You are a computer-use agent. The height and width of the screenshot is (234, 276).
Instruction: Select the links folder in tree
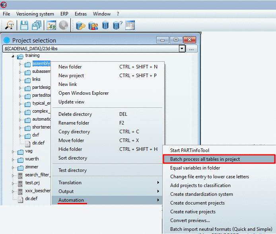(x=36, y=80)
